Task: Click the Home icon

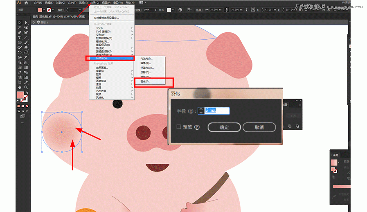Action: [x=26, y=2]
